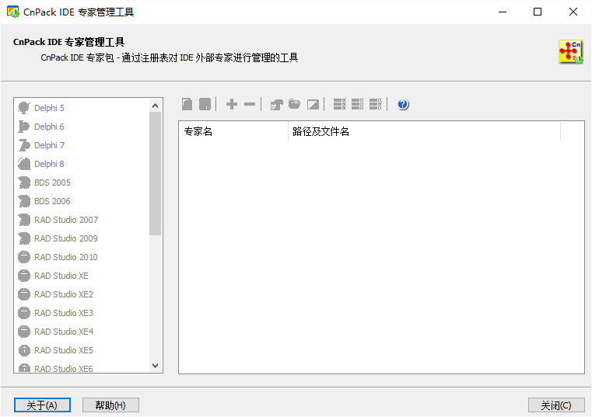Click the open folder toolbar icon
The image size is (592, 417).
pos(295,104)
